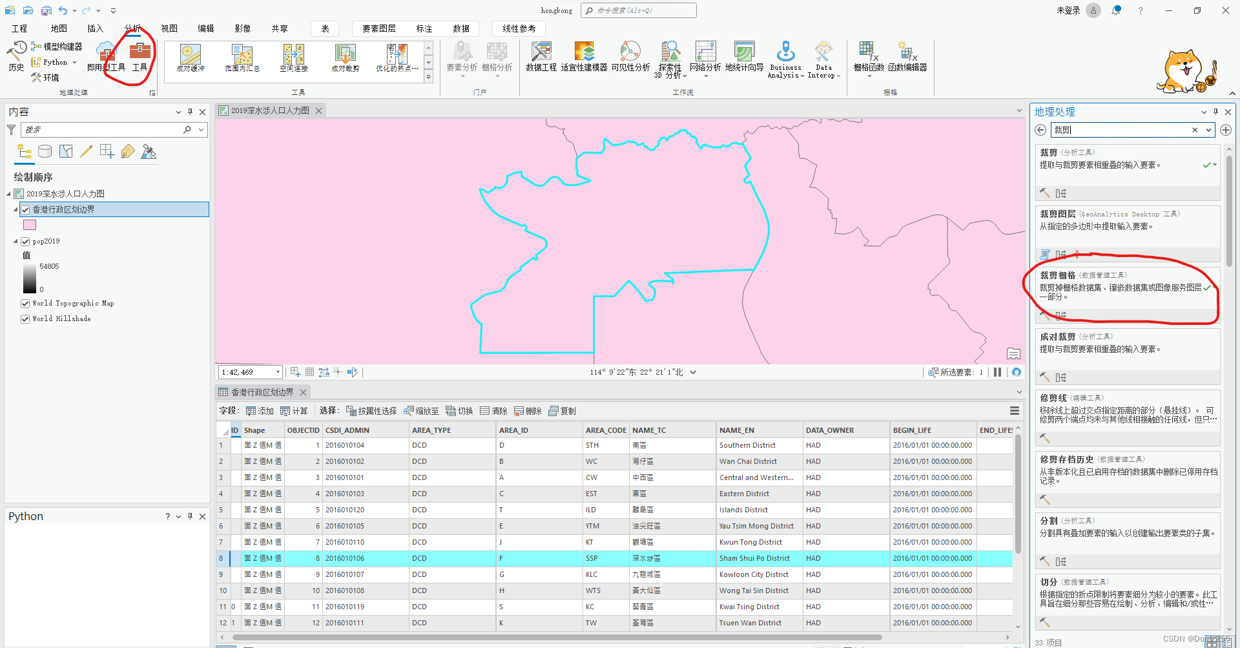
Task: Toggle map grid icon below the map
Action: (310, 372)
